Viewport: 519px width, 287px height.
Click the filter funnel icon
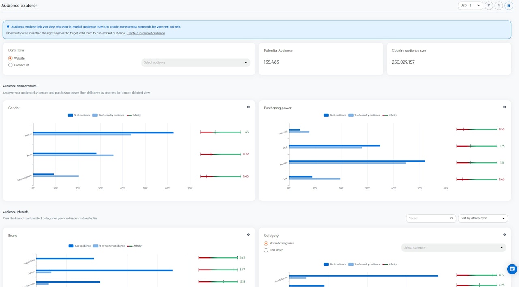(x=489, y=6)
